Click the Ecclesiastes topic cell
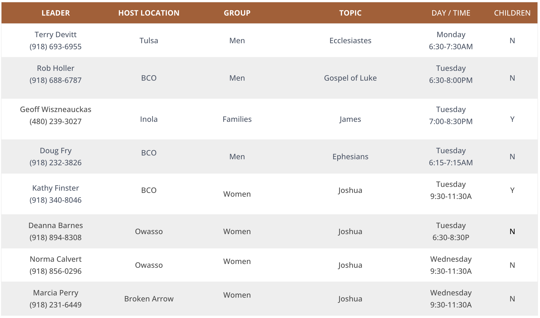This screenshot has height=318, width=540. (x=350, y=40)
